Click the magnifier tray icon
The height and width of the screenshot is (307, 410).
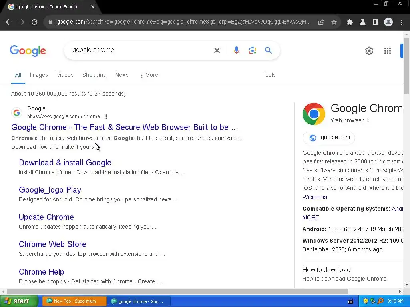tap(380, 301)
